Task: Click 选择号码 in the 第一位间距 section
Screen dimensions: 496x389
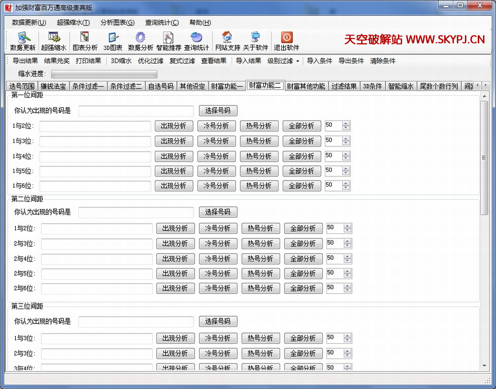Action: click(217, 110)
